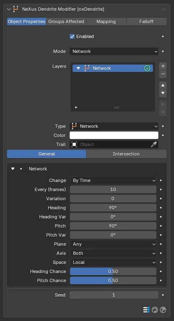Pick Trail object with the eyedropper

click(154, 144)
